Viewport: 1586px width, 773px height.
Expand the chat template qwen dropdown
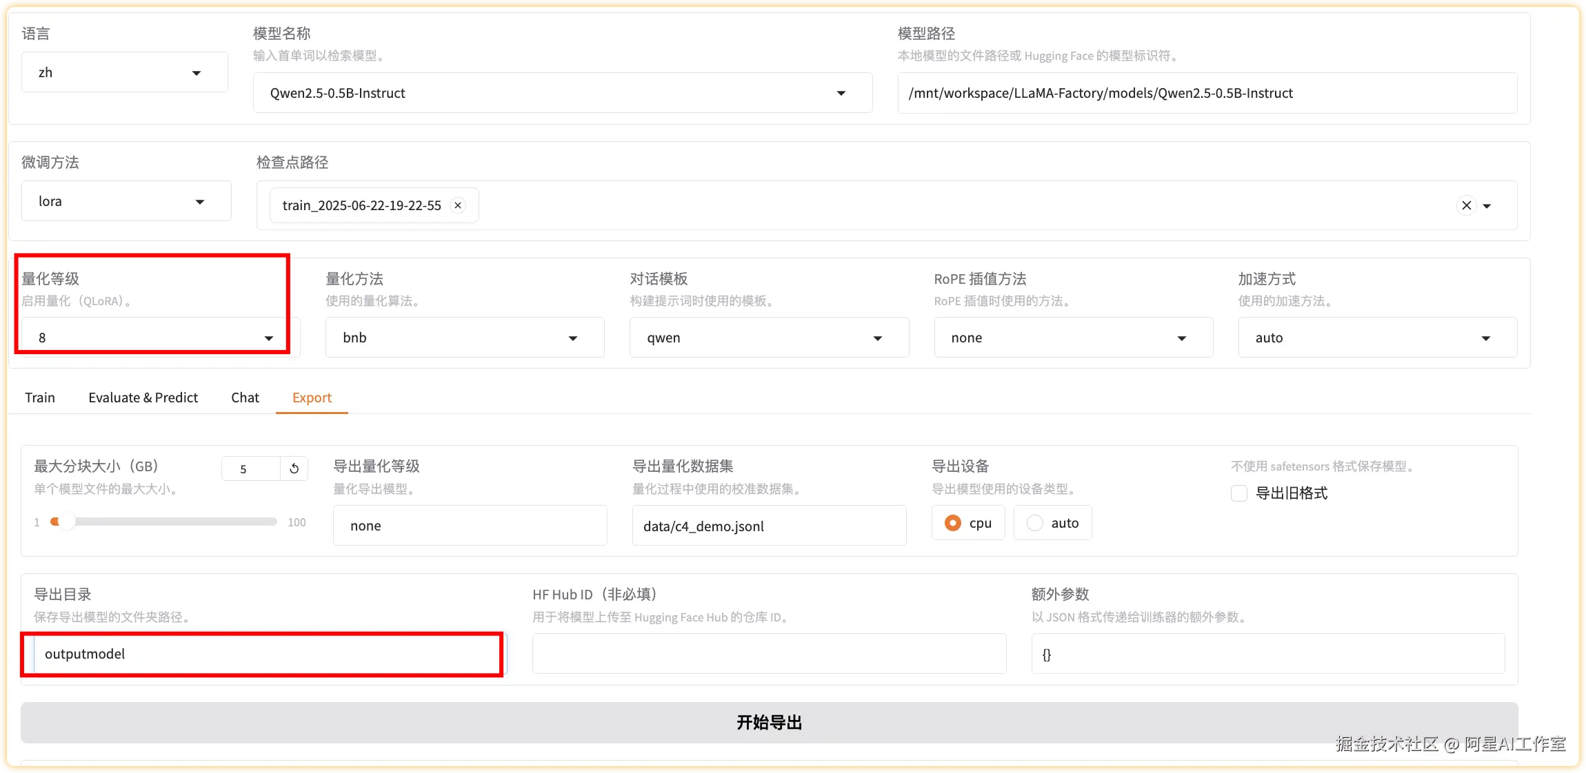tap(877, 338)
